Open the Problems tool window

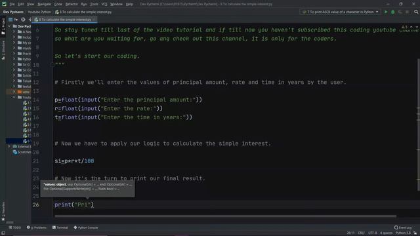37,227
